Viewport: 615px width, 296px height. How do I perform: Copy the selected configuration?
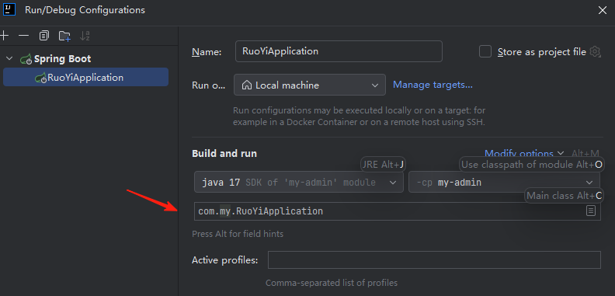(44, 36)
